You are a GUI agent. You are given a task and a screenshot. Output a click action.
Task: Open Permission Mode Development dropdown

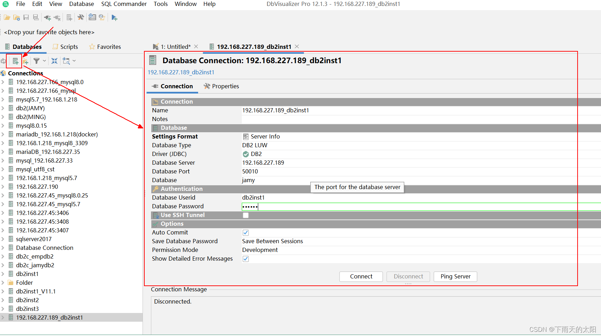[421, 250]
